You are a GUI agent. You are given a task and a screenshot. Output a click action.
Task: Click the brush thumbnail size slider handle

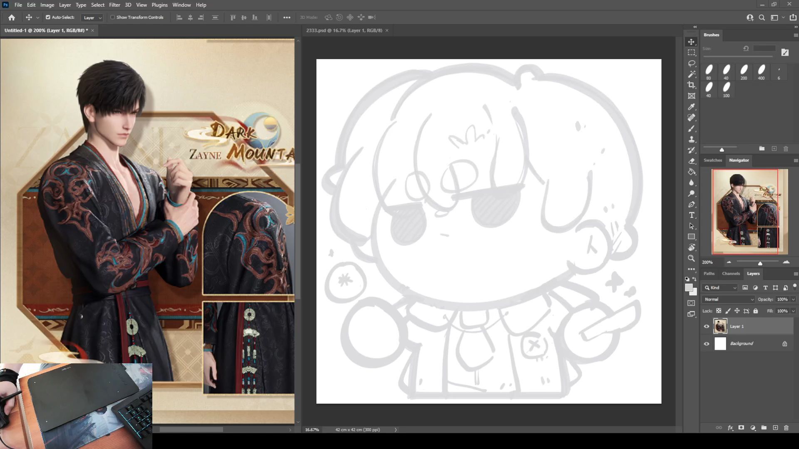coord(722,149)
